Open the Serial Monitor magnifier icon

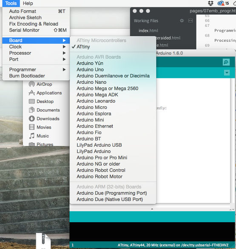click(x=226, y=62)
